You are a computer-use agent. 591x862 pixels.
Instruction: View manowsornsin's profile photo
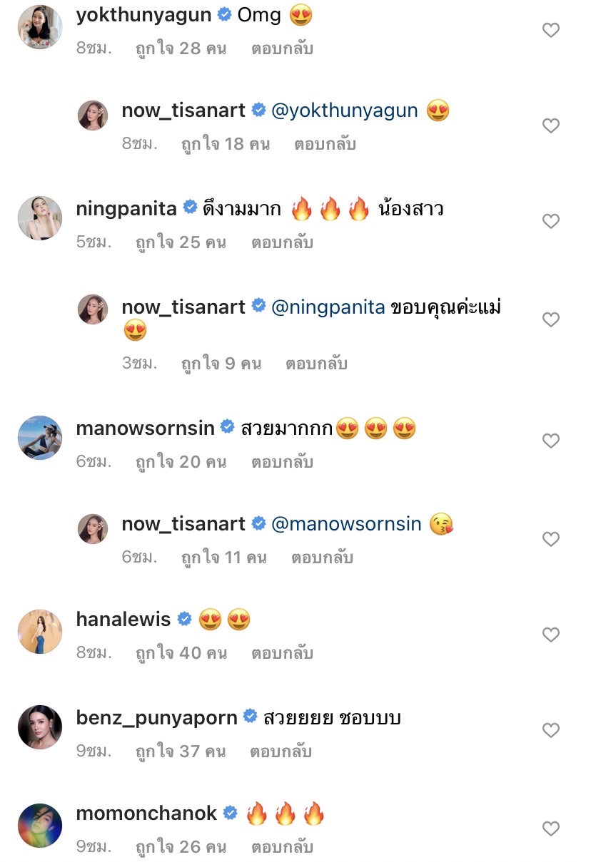pos(40,437)
